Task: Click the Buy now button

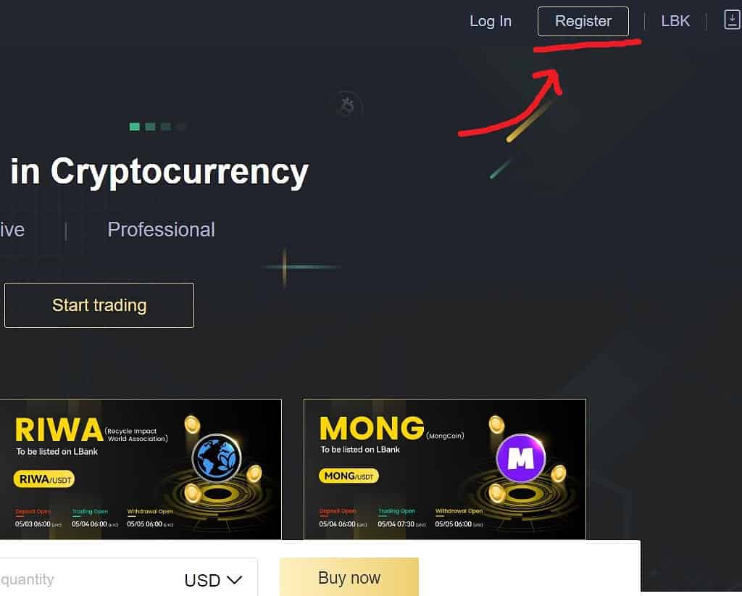Action: pos(349,577)
